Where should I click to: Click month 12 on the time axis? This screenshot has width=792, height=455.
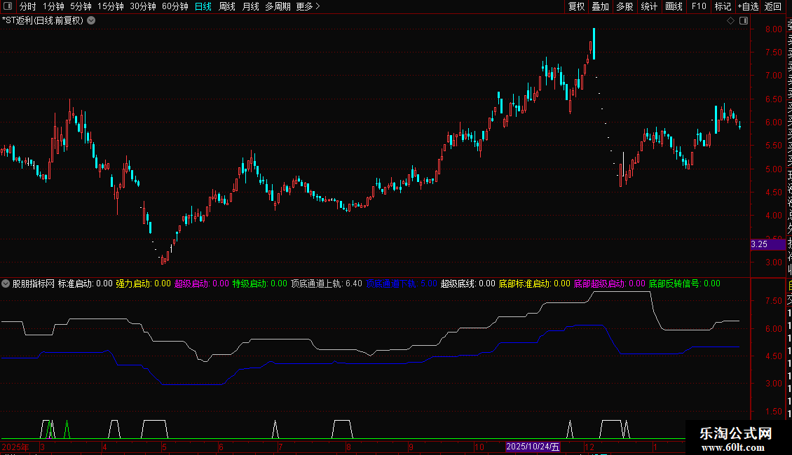coord(589,447)
